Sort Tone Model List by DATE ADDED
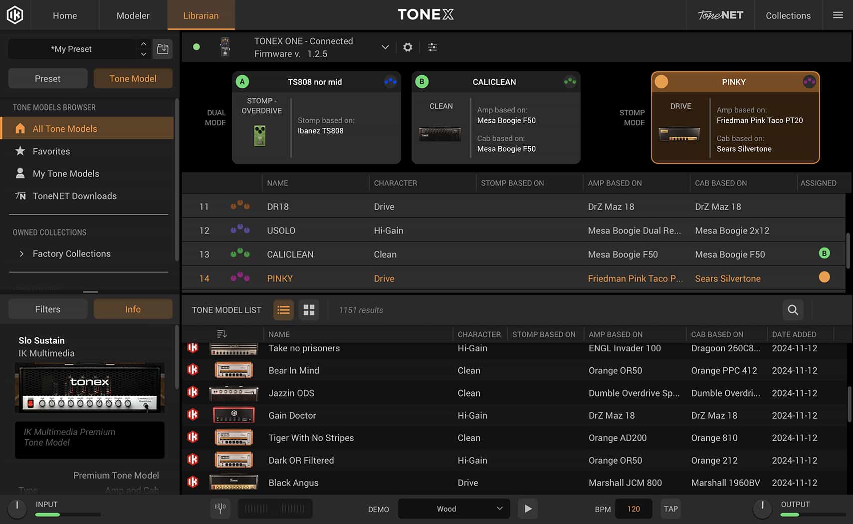853x524 pixels. (794, 334)
